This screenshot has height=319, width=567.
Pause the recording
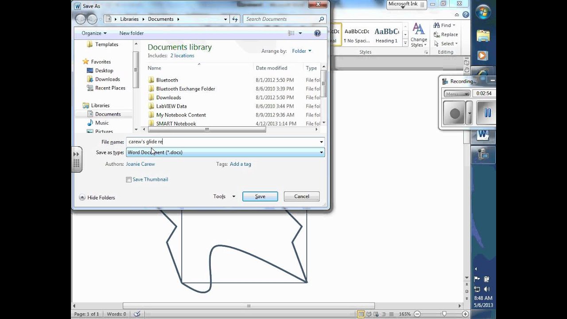[x=487, y=113]
